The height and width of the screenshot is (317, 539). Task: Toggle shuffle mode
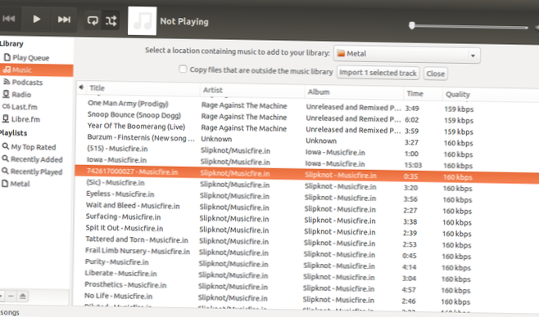point(111,20)
